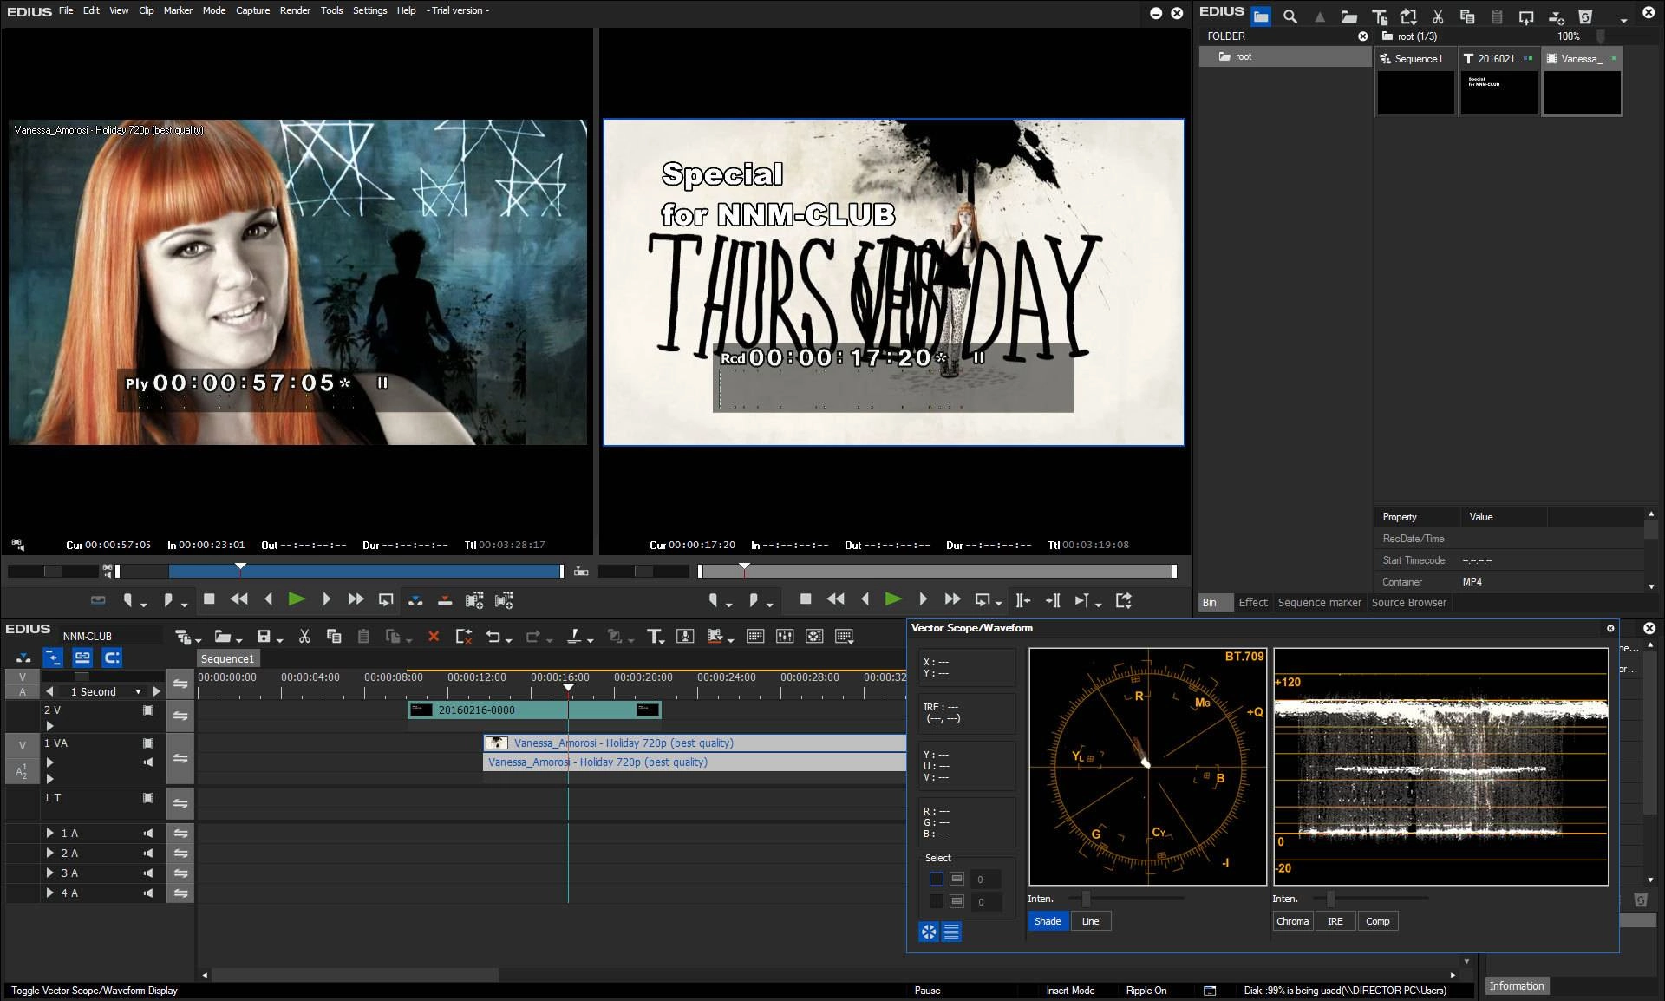Open the Settings menu
The height and width of the screenshot is (1001, 1665).
[x=369, y=10]
